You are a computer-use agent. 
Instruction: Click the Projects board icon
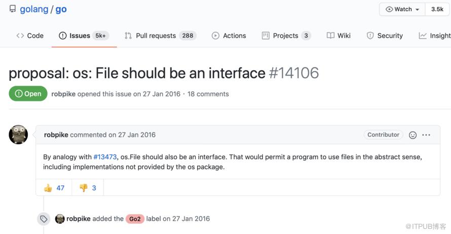pos(266,36)
